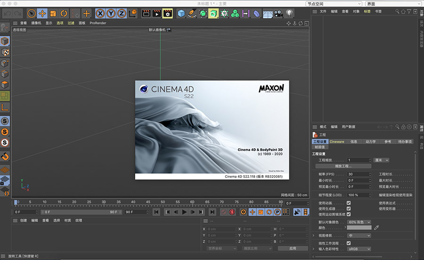
Task: Click the Cinema 4D S22 splash screen
Action: point(212,130)
